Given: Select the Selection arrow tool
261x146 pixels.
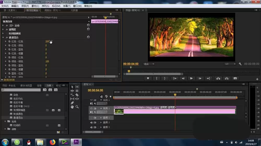Looking at the screenshot, I should (72, 87).
